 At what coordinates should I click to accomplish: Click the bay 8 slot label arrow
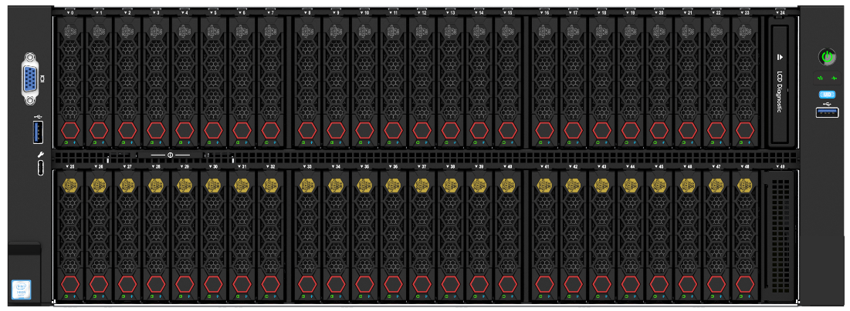coord(306,13)
